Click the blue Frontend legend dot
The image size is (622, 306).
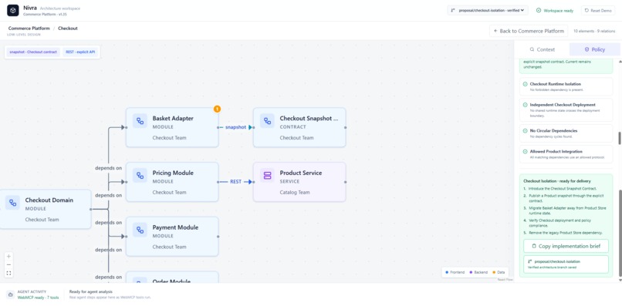point(447,272)
